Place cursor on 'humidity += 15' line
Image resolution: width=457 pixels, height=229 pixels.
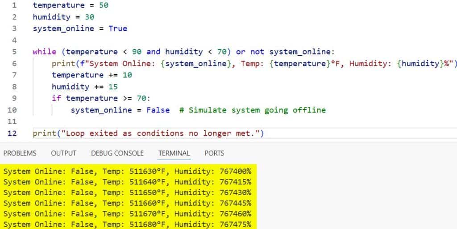(x=84, y=86)
